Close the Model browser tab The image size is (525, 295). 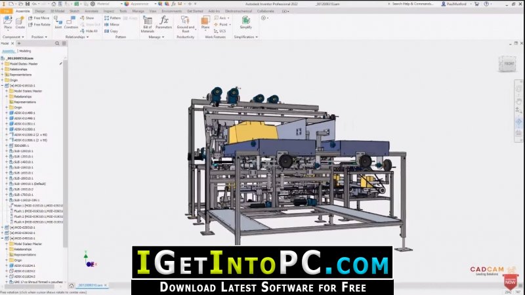[12, 43]
